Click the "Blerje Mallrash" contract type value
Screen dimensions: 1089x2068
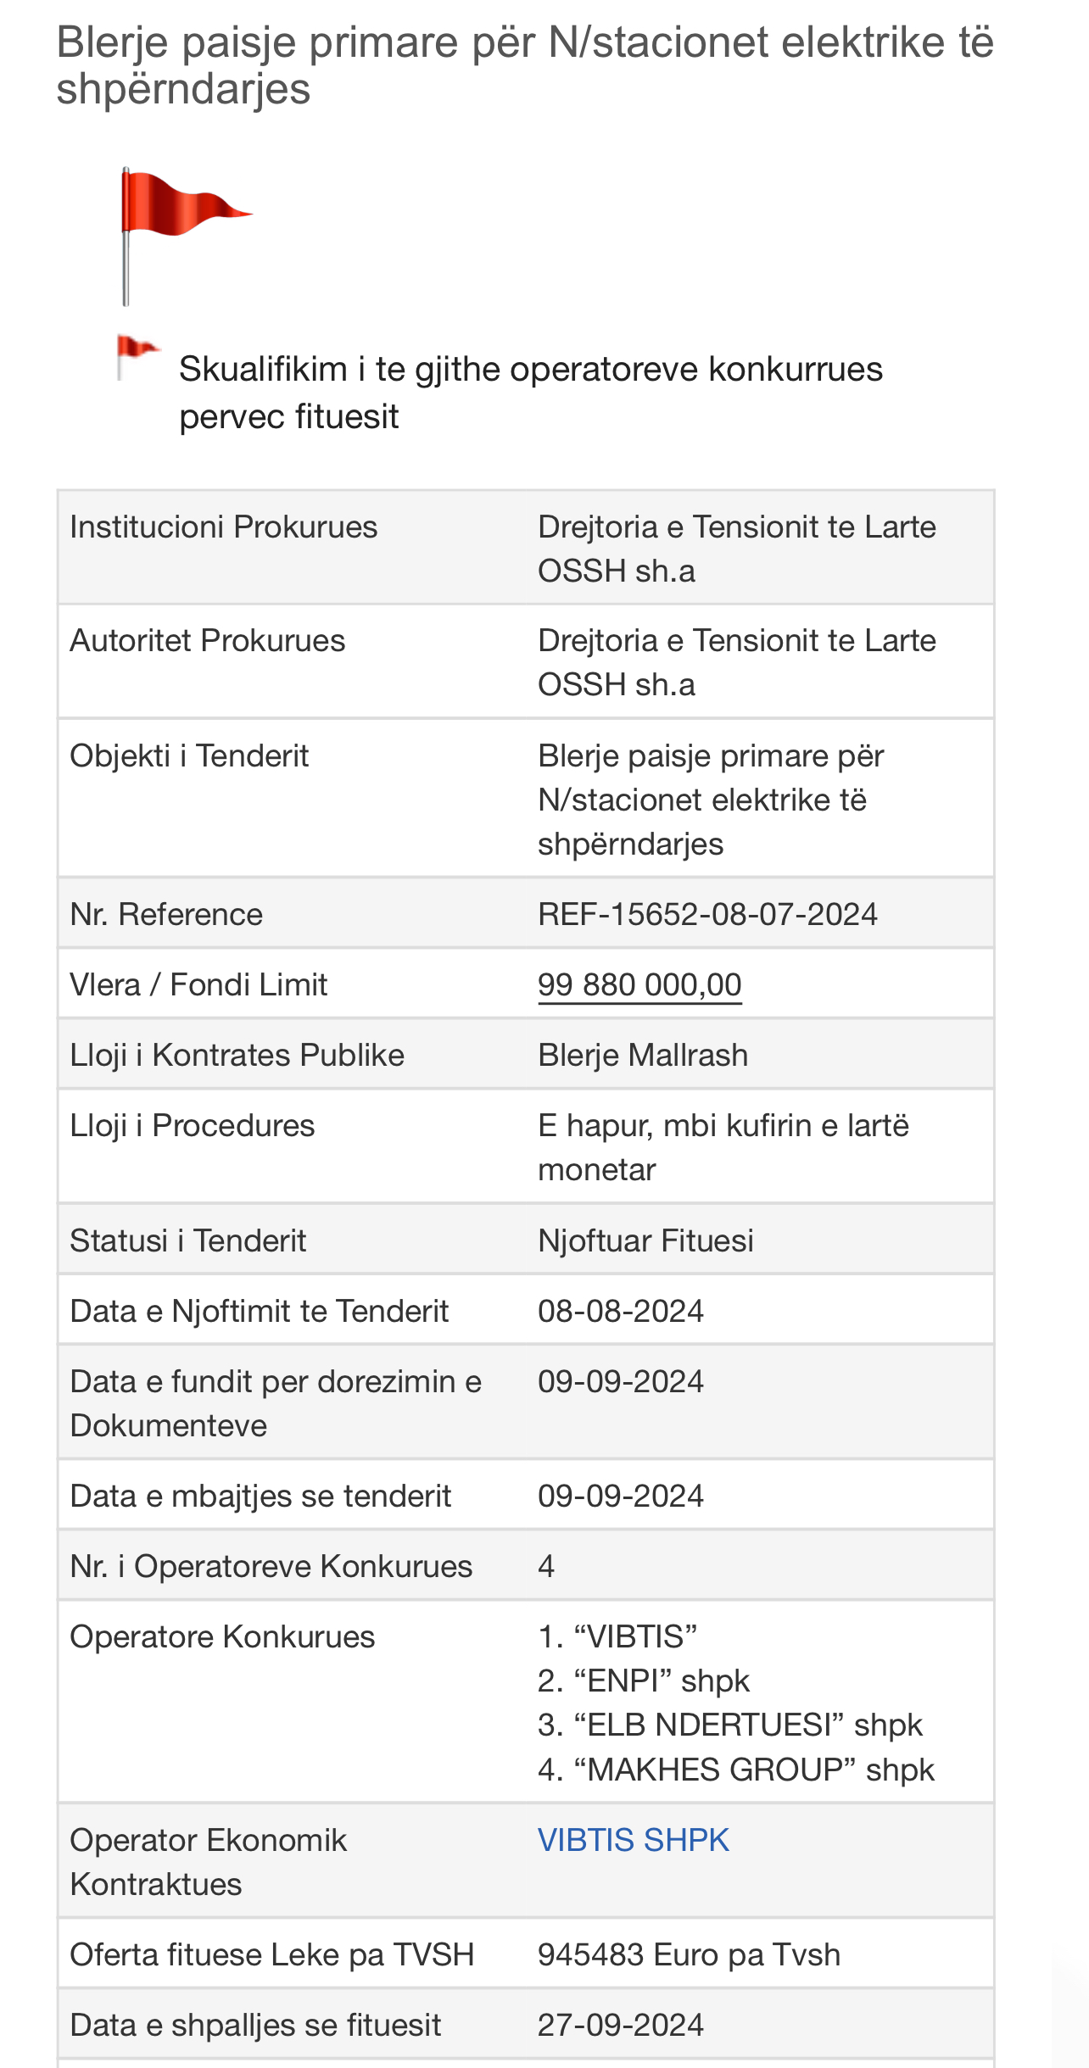coord(643,1055)
